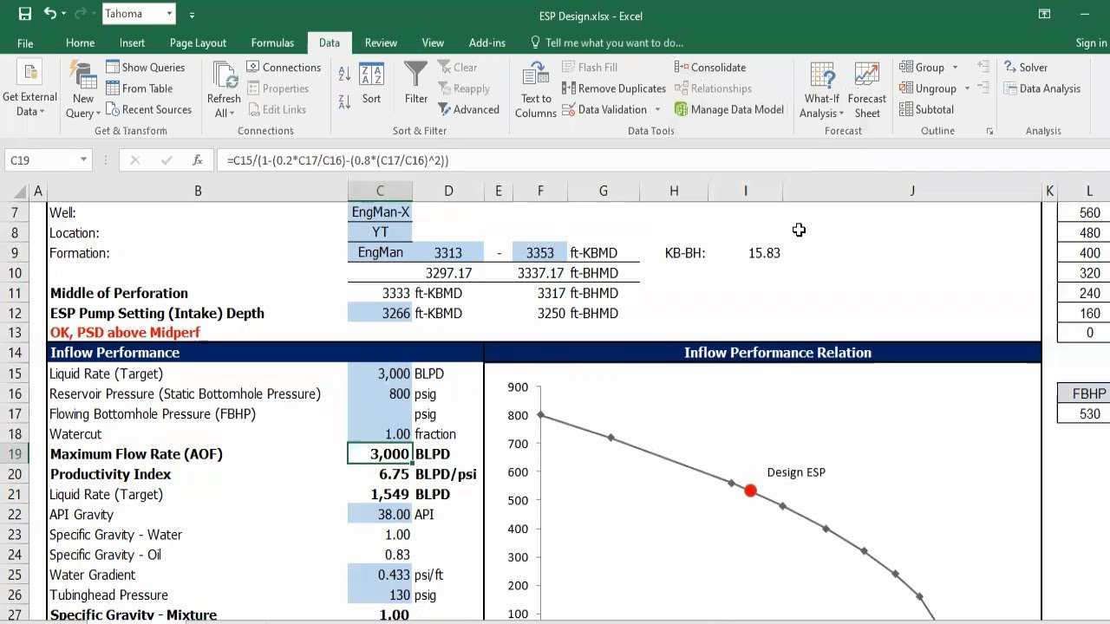Open the Sort dialog button
Image resolution: width=1110 pixels, height=624 pixels.
371,84
